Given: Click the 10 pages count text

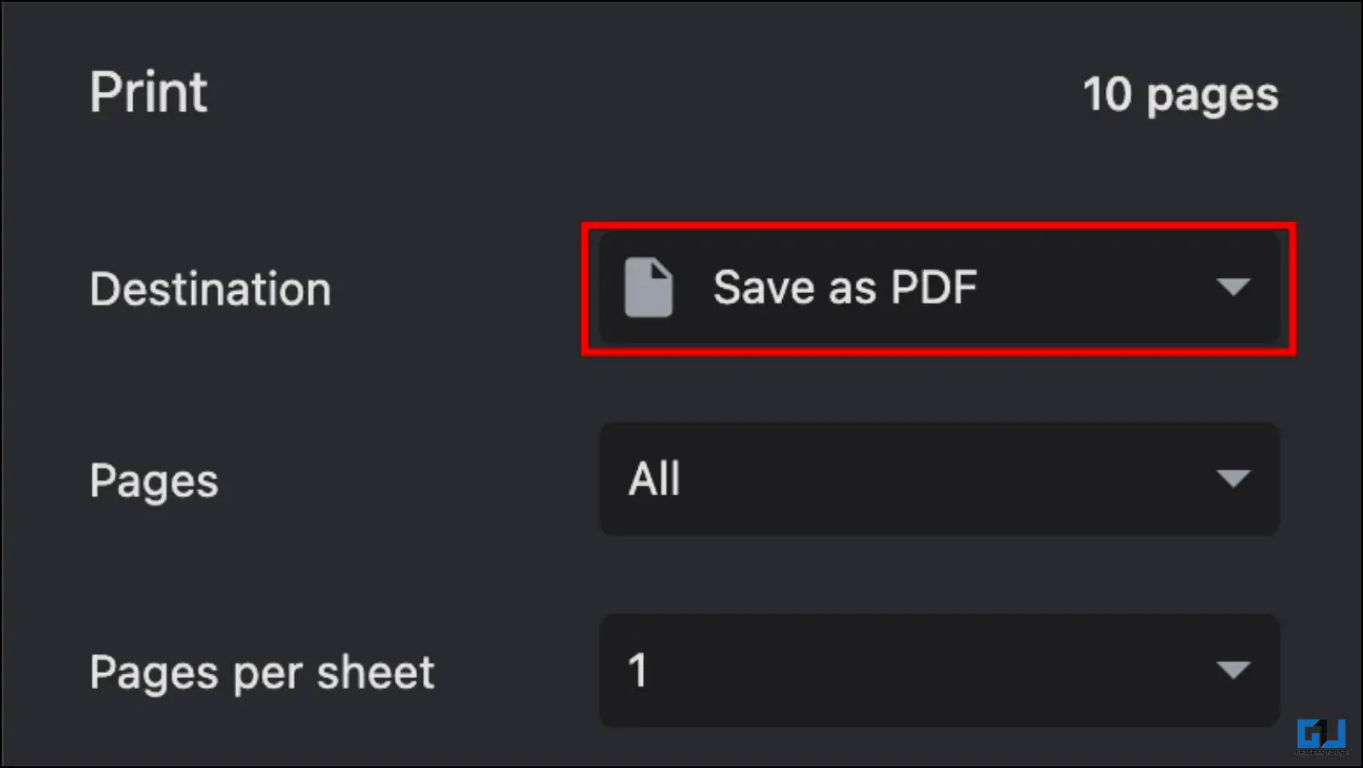Looking at the screenshot, I should coord(1180,95).
